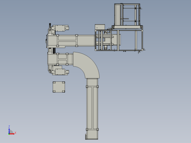Click the green origin point of the triad
Image resolution: width=191 pixels, height=143 pixels.
[9, 134]
